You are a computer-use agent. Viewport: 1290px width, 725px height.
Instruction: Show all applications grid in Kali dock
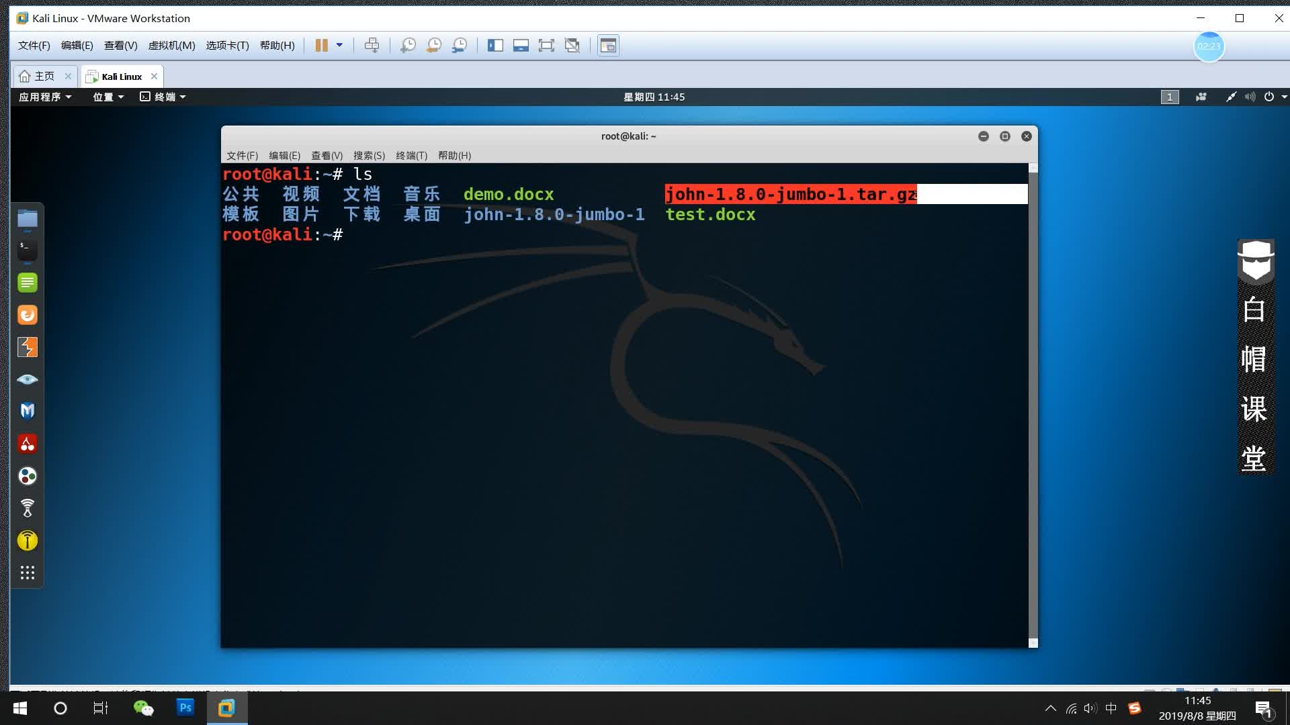click(x=28, y=573)
